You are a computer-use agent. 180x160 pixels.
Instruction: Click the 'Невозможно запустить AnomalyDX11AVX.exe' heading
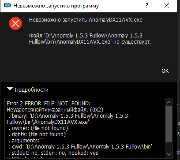coord(86,20)
